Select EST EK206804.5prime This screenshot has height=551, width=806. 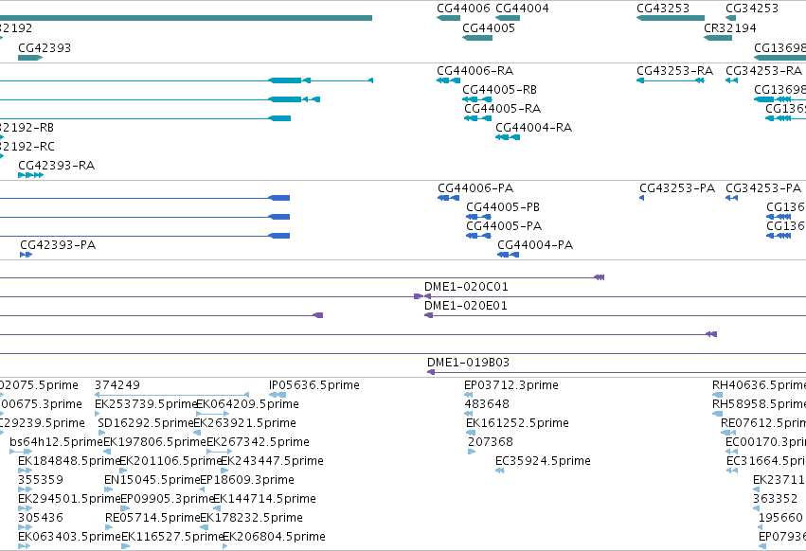pos(274,538)
